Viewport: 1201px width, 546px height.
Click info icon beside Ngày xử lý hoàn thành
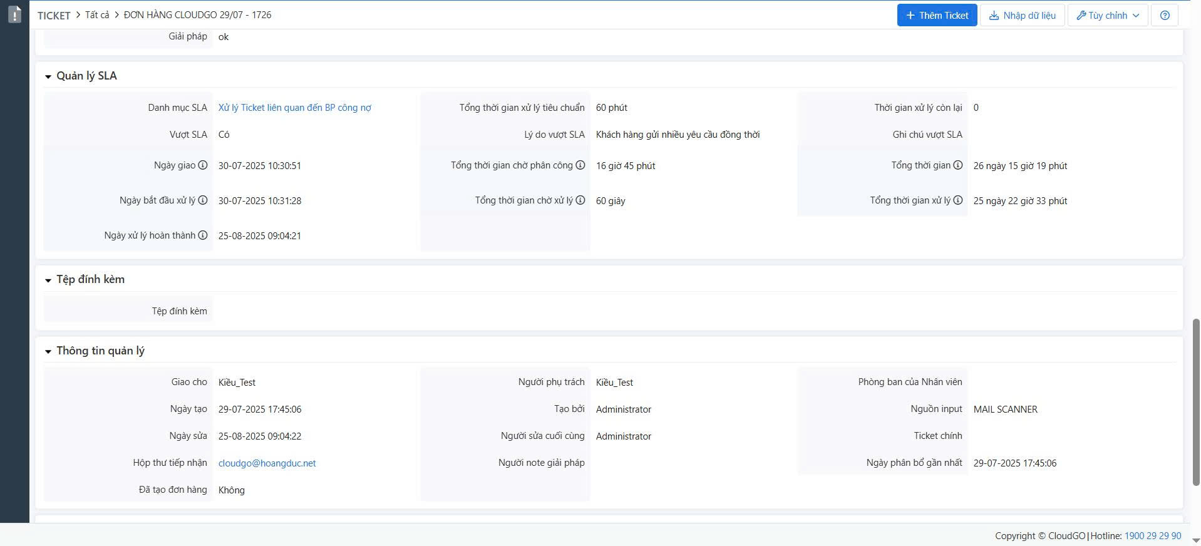point(203,235)
